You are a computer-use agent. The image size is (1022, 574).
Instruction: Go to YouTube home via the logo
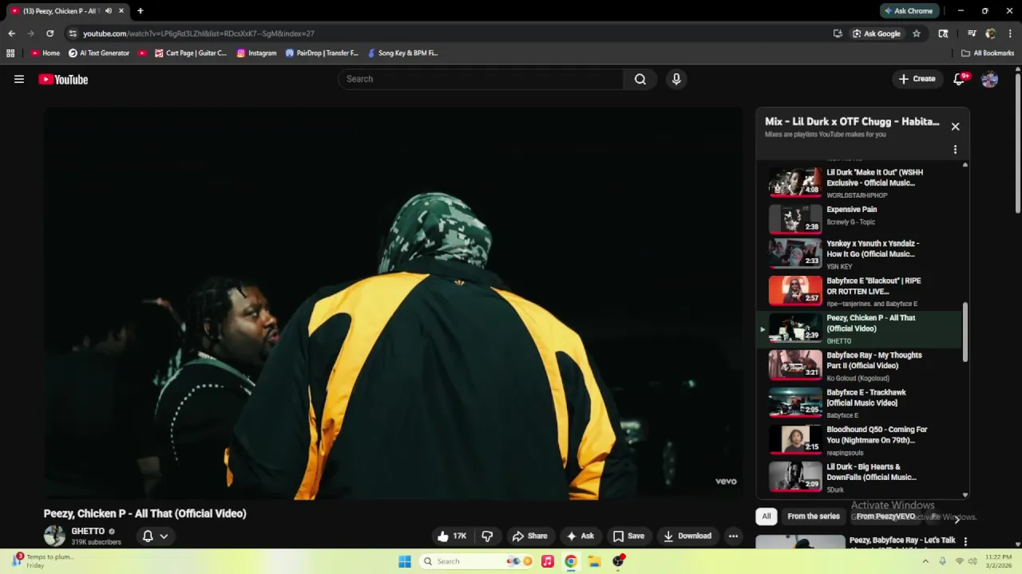[x=63, y=79]
